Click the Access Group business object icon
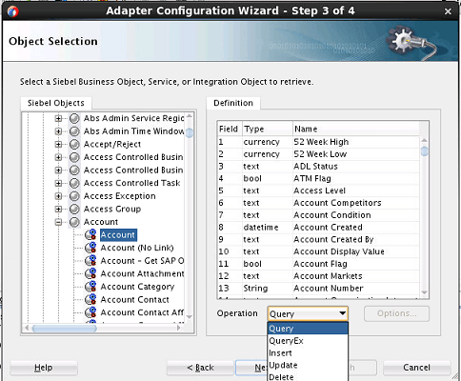 click(x=74, y=209)
